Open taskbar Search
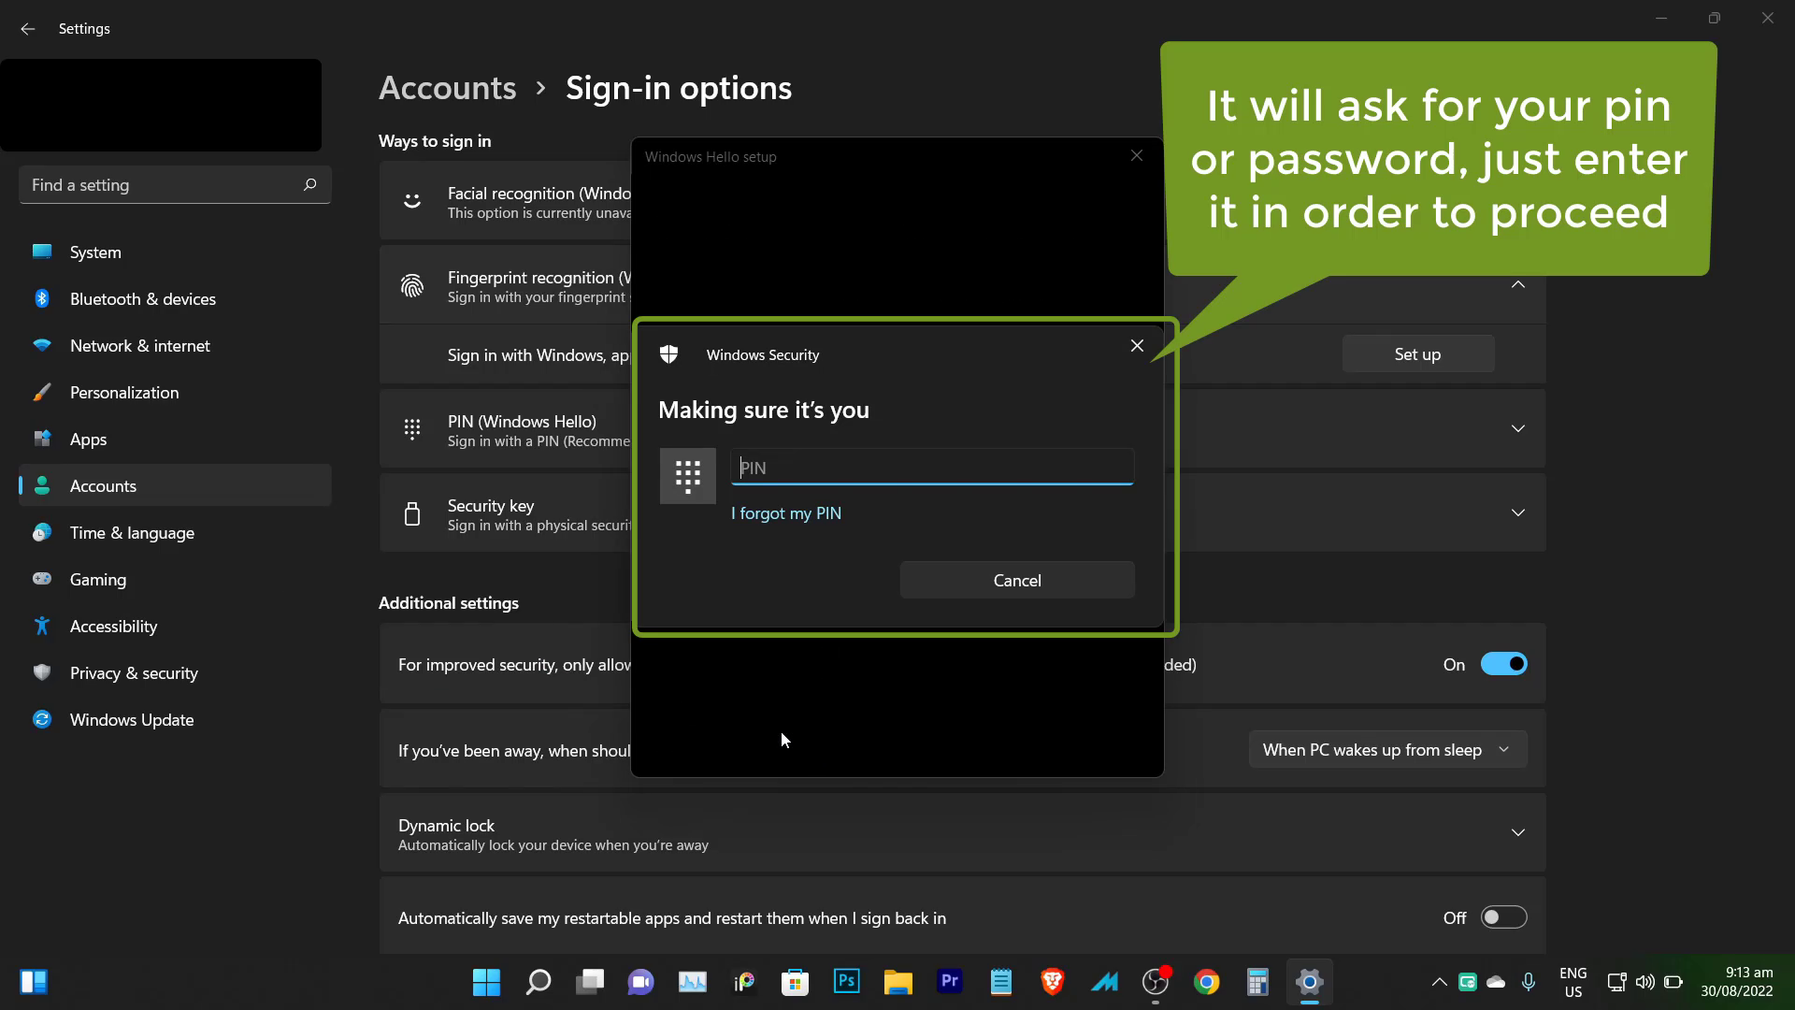This screenshot has width=1795, height=1010. (x=538, y=982)
